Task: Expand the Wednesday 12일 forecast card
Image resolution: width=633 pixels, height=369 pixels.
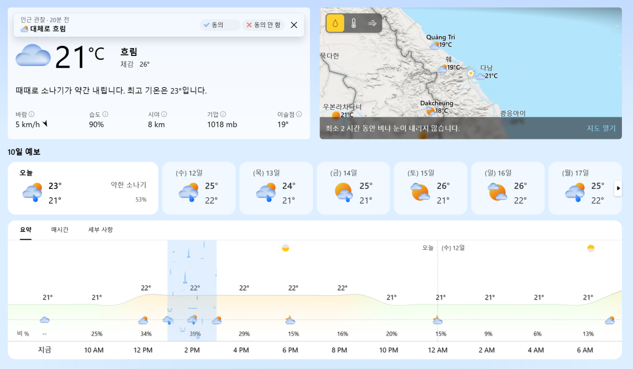Action: 198,188
